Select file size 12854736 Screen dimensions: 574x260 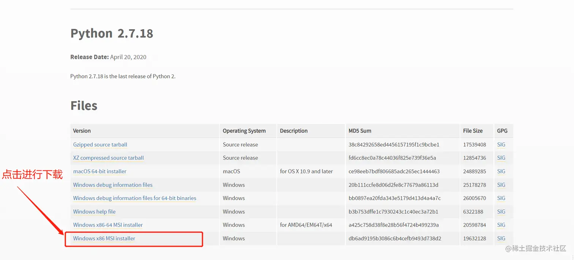click(475, 158)
